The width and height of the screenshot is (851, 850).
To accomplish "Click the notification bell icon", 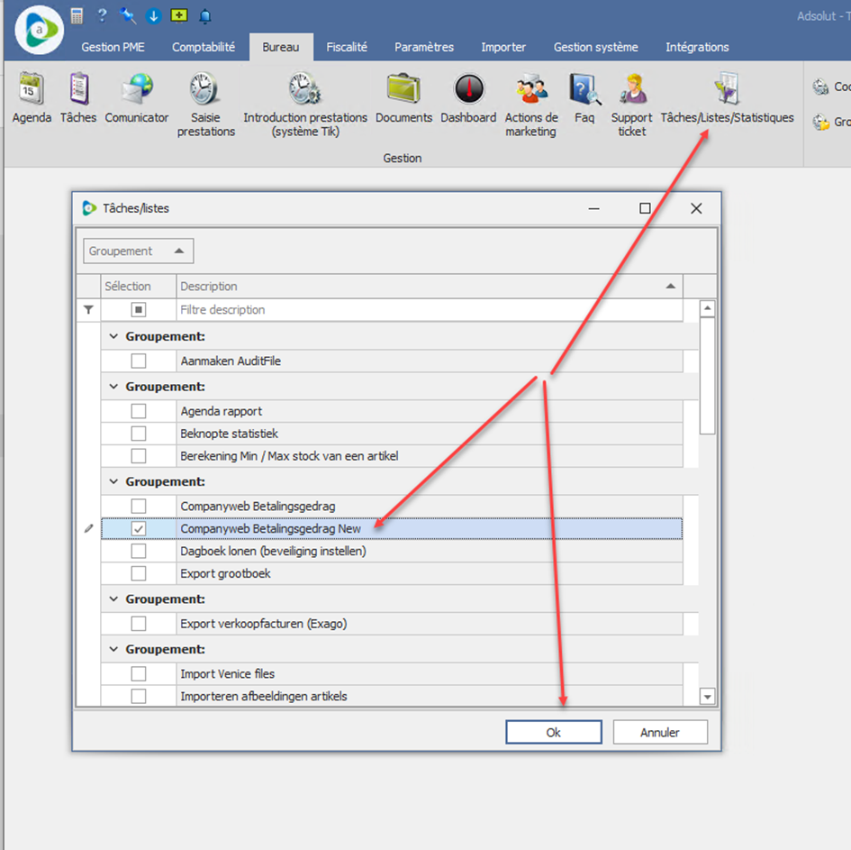I will 205,16.
